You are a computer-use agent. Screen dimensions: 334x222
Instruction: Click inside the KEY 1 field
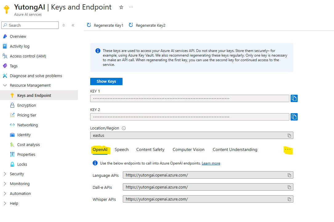[x=190, y=98]
